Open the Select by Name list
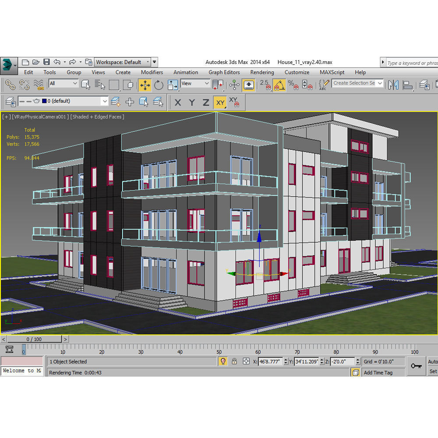This screenshot has height=438, width=438. click(x=100, y=85)
